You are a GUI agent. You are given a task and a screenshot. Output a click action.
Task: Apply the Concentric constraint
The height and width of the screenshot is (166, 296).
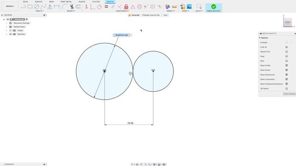(x=139, y=7)
